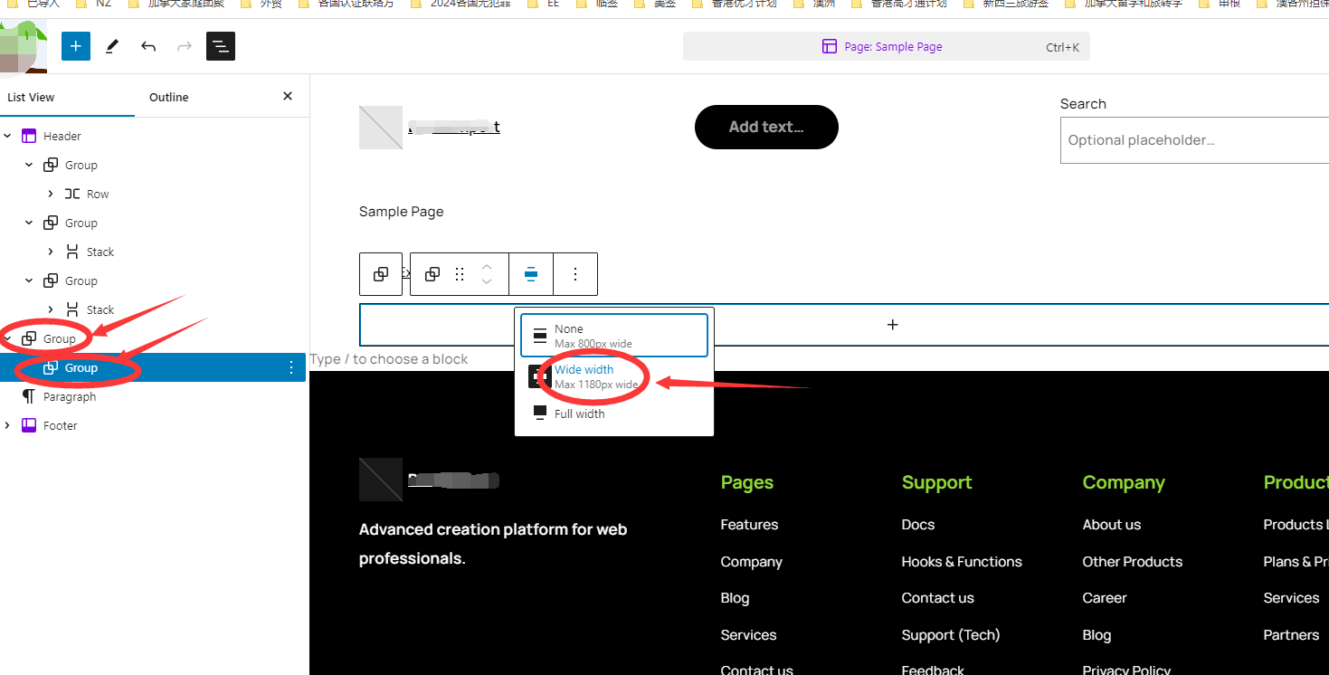Click the blue block inserter plus button
1329x675 pixels.
point(76,46)
